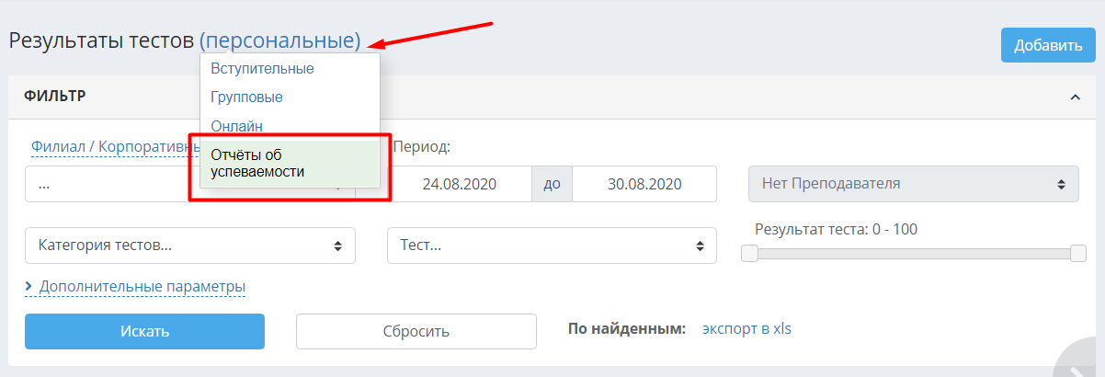This screenshot has height=377, width=1105.
Task: Click the Искать button
Action: [144, 331]
